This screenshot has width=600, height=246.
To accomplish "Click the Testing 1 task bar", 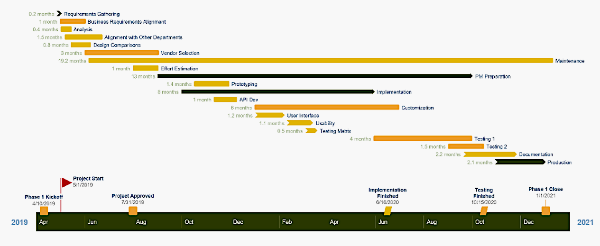I will pos(422,139).
